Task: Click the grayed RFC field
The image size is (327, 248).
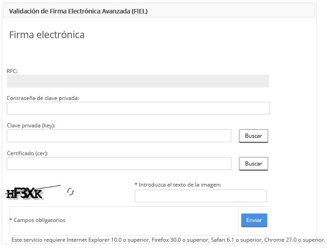Action: point(138,81)
